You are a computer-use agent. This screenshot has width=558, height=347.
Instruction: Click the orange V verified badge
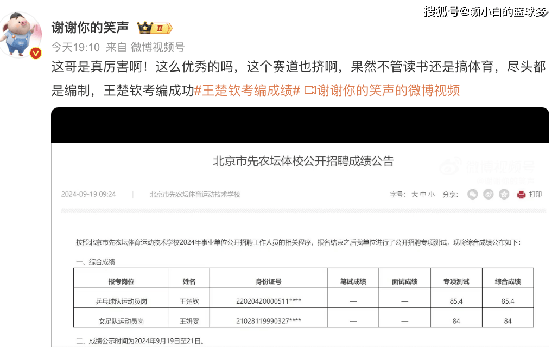pyautogui.click(x=36, y=53)
